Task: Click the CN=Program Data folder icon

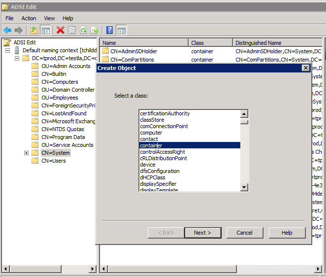Action: (x=35, y=137)
